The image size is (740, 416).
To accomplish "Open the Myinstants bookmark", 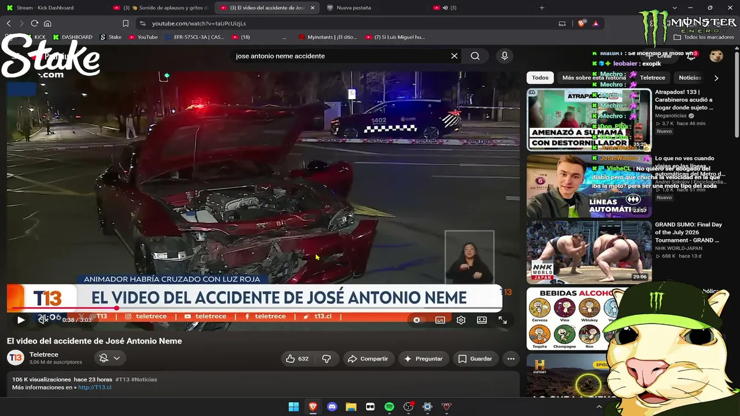I will click(328, 37).
